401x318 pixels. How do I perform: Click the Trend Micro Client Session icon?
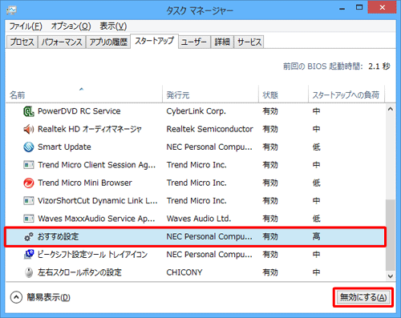pyautogui.click(x=29, y=165)
